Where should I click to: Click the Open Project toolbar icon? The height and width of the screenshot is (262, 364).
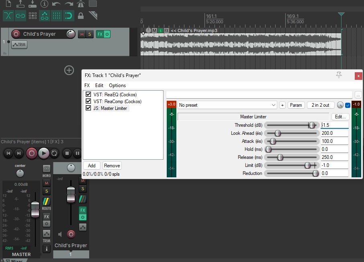(20, 4)
